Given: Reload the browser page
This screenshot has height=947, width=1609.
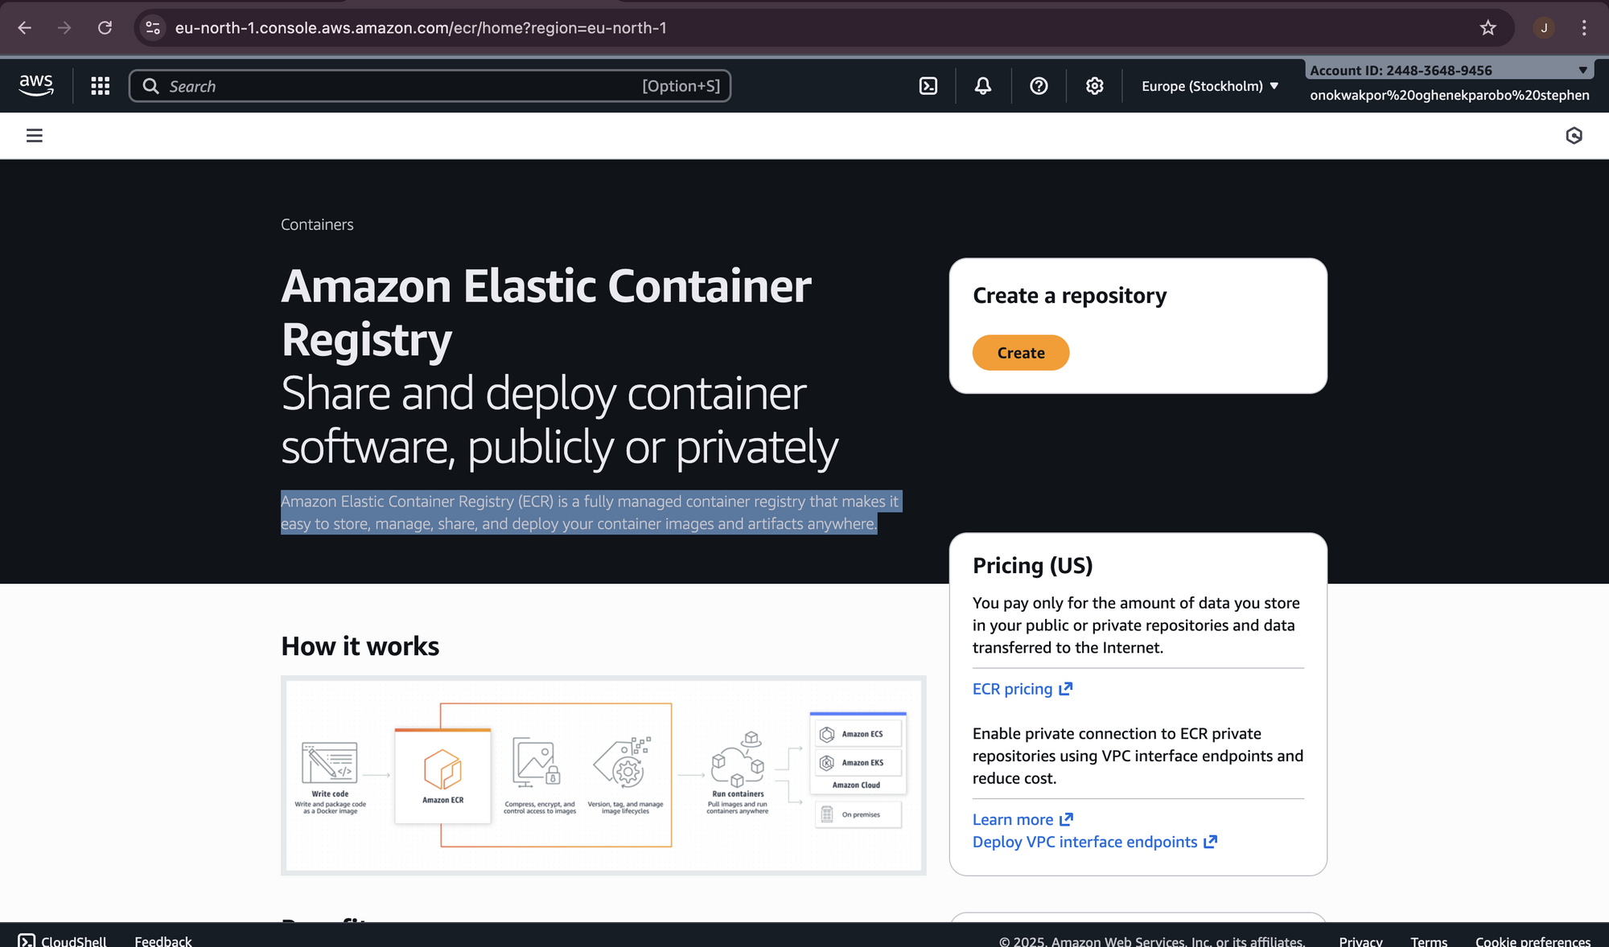Looking at the screenshot, I should (x=105, y=28).
